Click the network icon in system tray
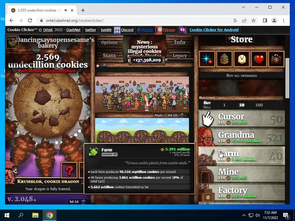Viewport: 295px width, 221px height. click(251, 215)
